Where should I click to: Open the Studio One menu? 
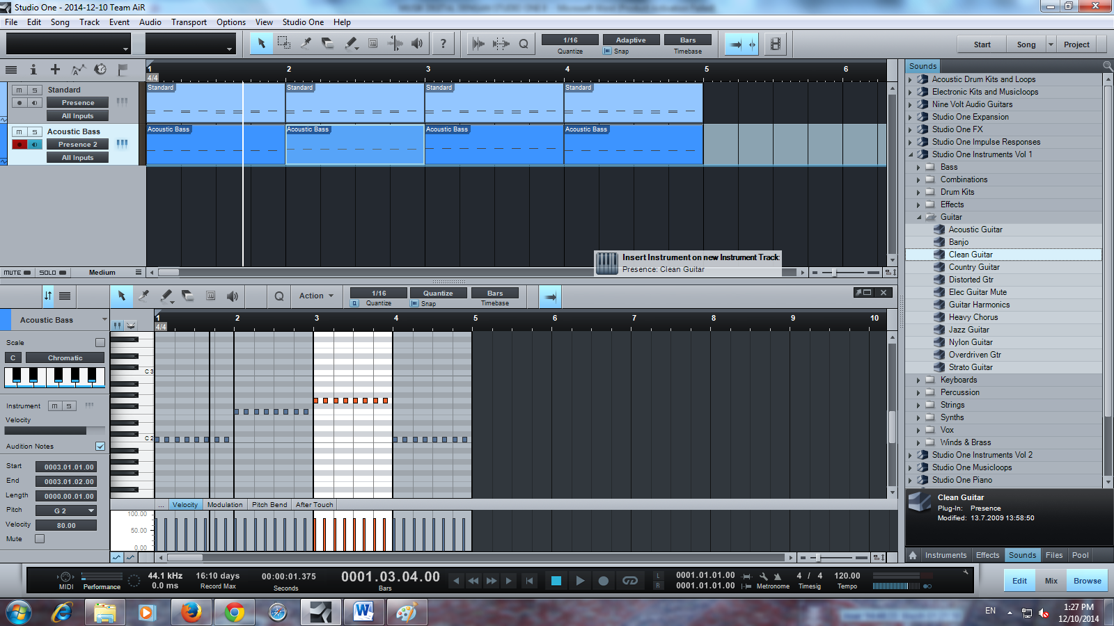pyautogui.click(x=303, y=22)
